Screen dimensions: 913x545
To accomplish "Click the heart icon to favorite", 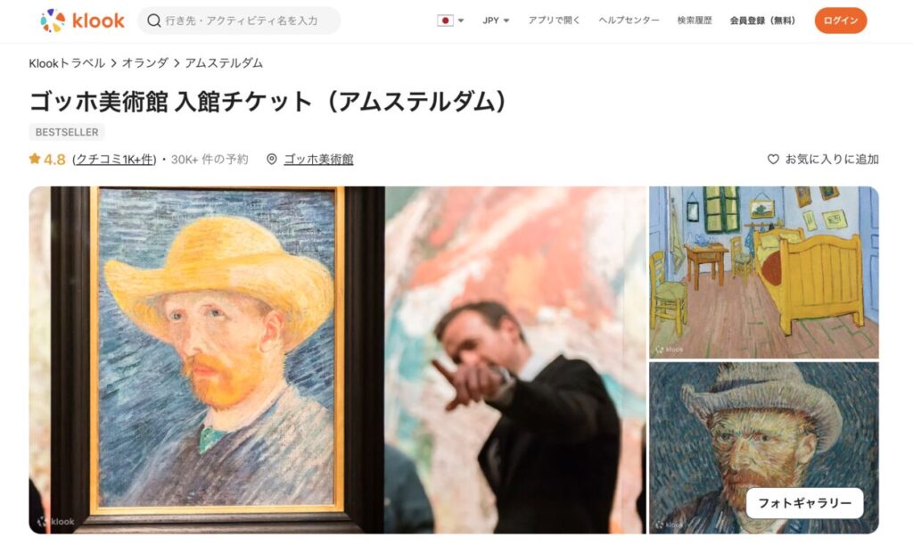I will click(x=773, y=159).
